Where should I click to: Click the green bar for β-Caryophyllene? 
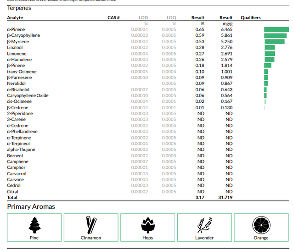(275, 36)
